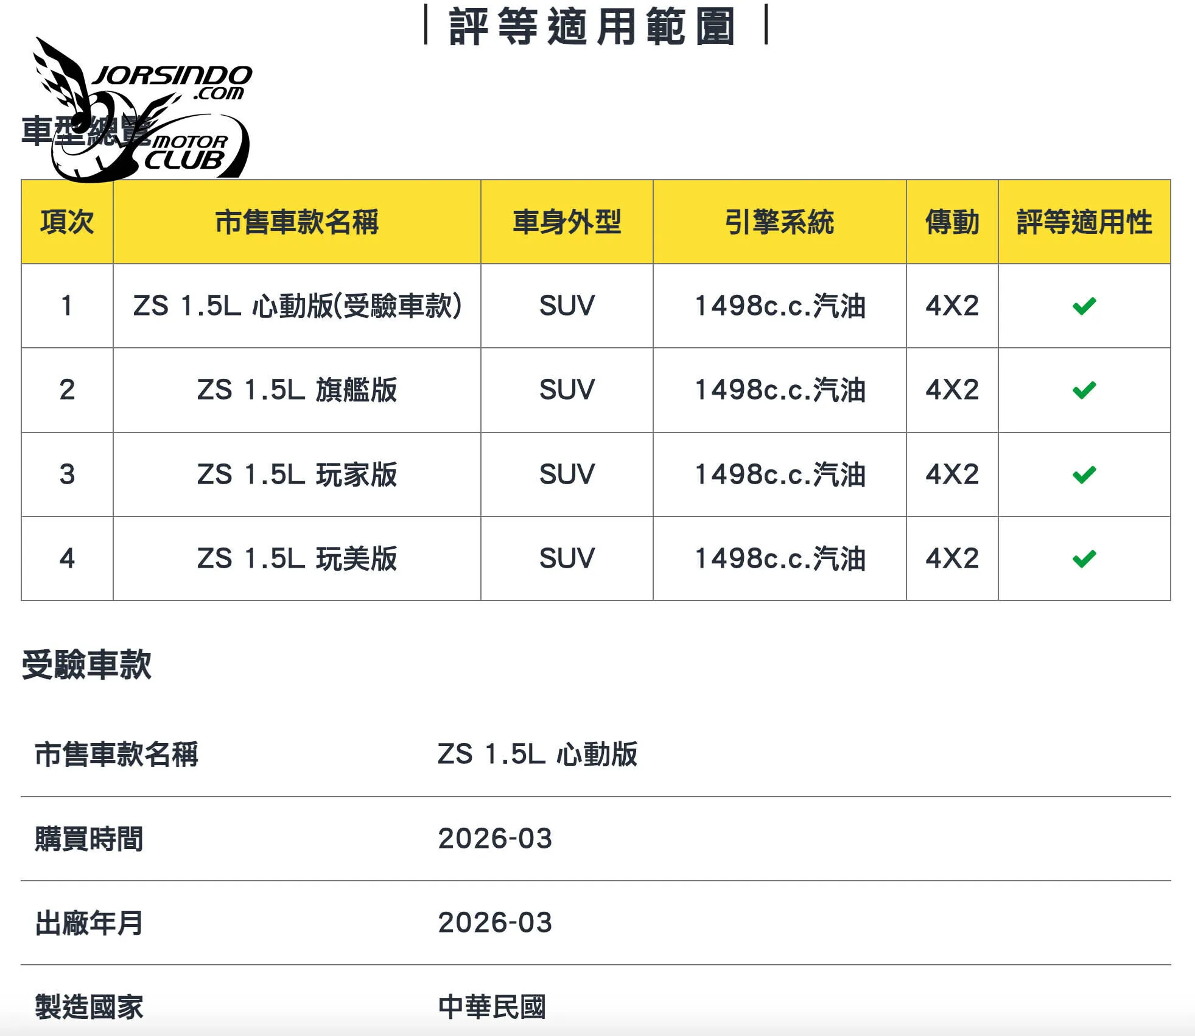Click the 傳動 column header

(952, 222)
